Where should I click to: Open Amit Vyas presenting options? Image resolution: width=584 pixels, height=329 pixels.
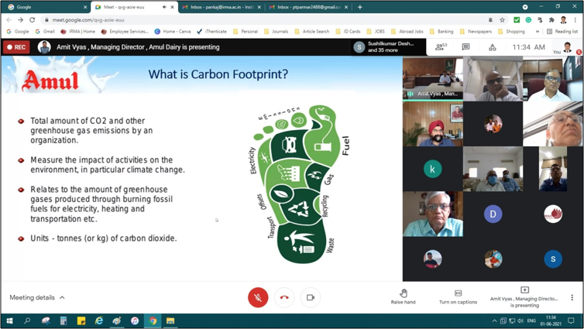(x=524, y=297)
